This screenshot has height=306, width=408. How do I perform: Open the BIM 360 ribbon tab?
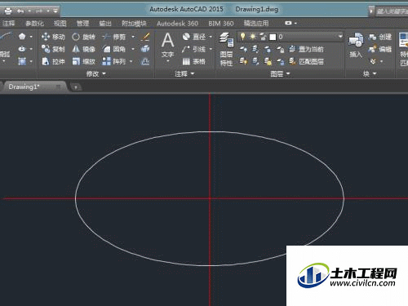click(x=221, y=24)
